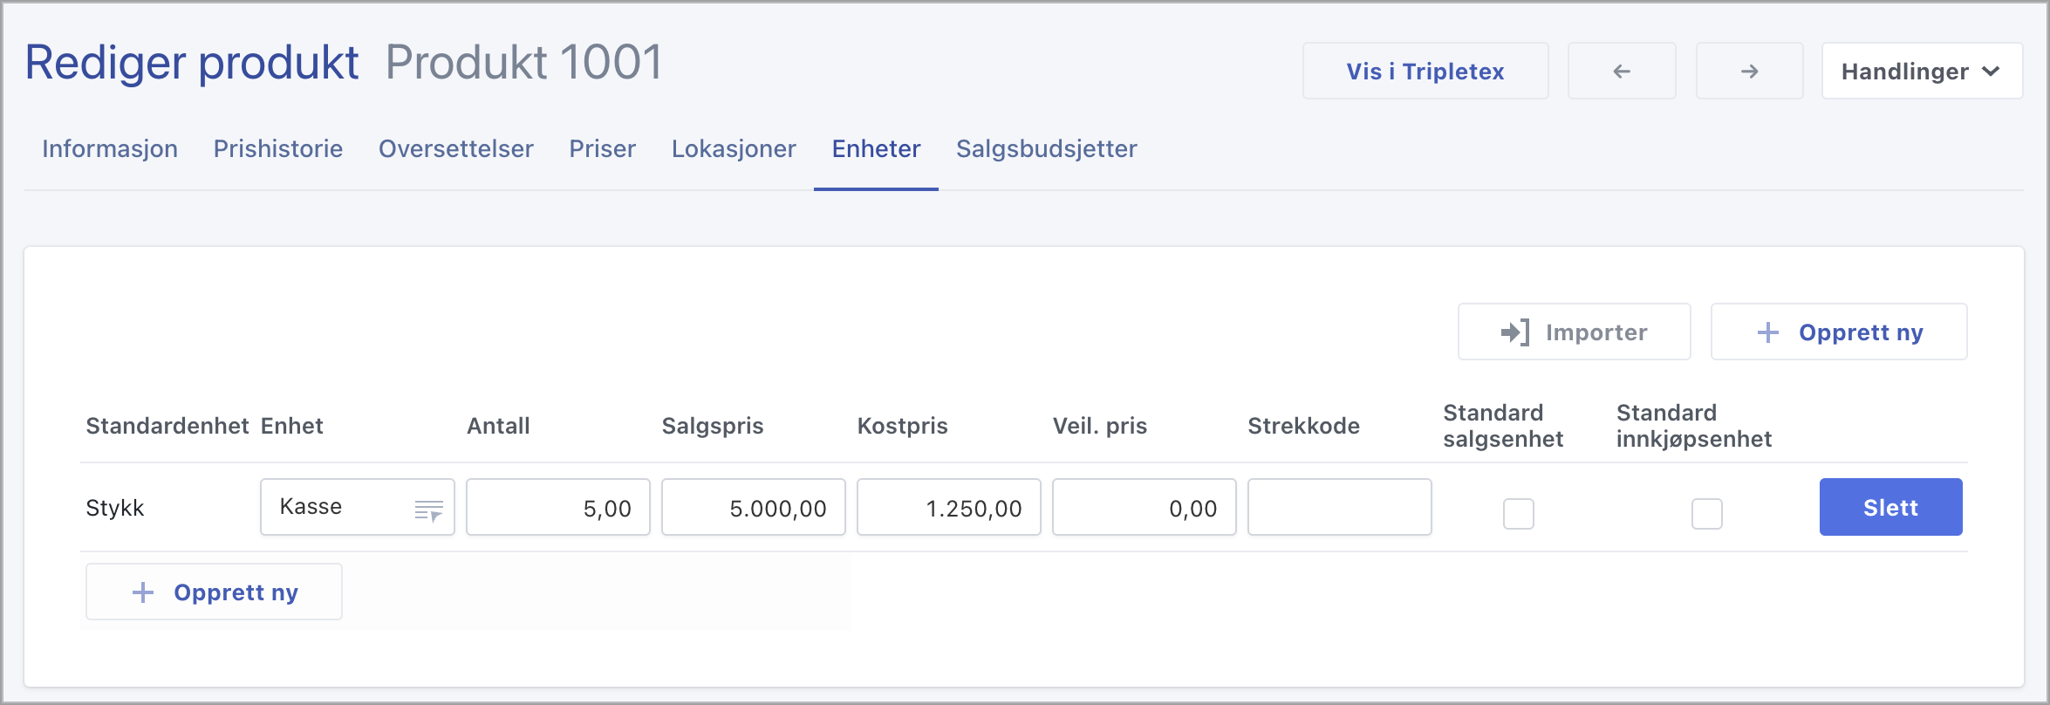Switch to Salgsbudsjetter tab

[x=1046, y=149]
